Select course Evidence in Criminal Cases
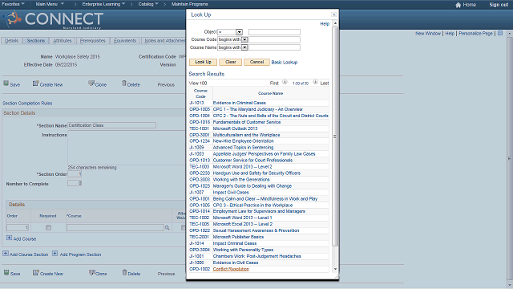This screenshot has height=289, width=513. [x=239, y=103]
